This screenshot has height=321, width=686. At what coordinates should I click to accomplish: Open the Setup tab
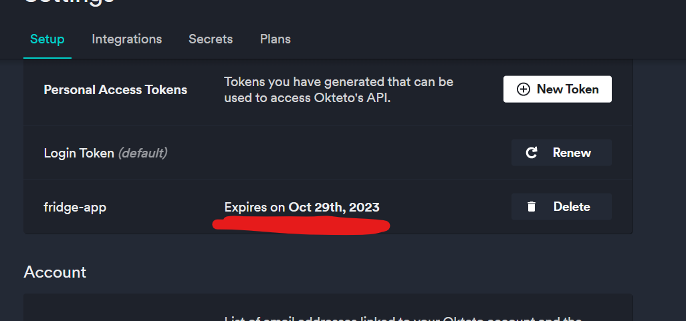(x=47, y=39)
